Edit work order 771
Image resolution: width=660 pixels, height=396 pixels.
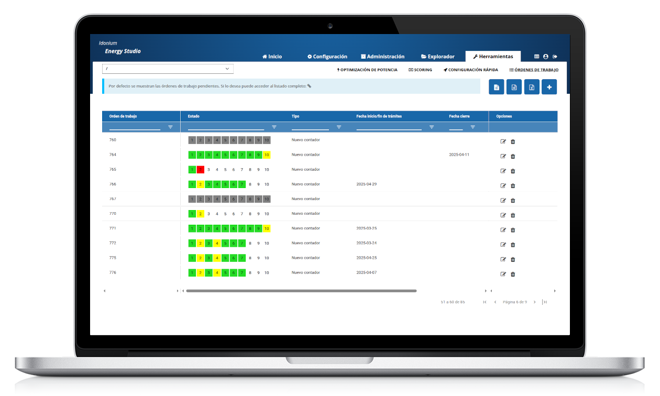click(503, 230)
